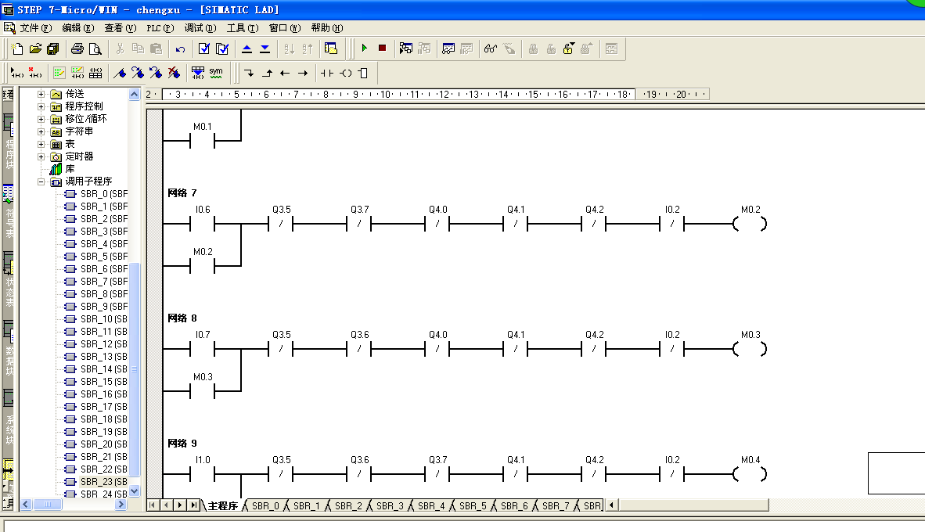Image resolution: width=925 pixels, height=532 pixels.
Task: Switch to the 主程序 tab
Action: pyautogui.click(x=222, y=505)
